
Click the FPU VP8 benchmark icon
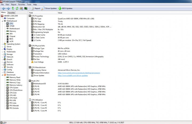tap(7, 100)
